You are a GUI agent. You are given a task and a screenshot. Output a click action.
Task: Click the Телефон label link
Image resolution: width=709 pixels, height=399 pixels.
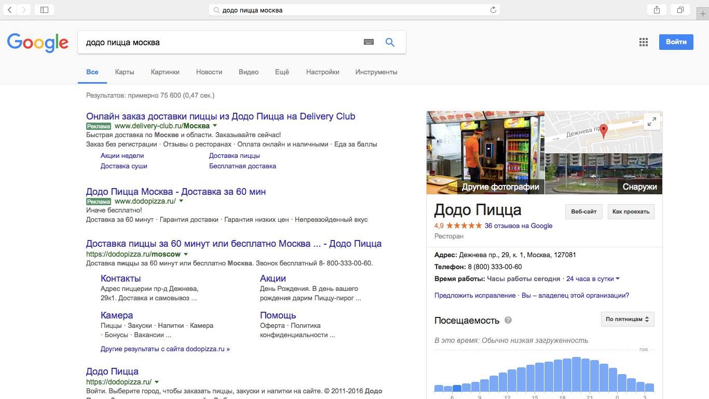coord(450,267)
